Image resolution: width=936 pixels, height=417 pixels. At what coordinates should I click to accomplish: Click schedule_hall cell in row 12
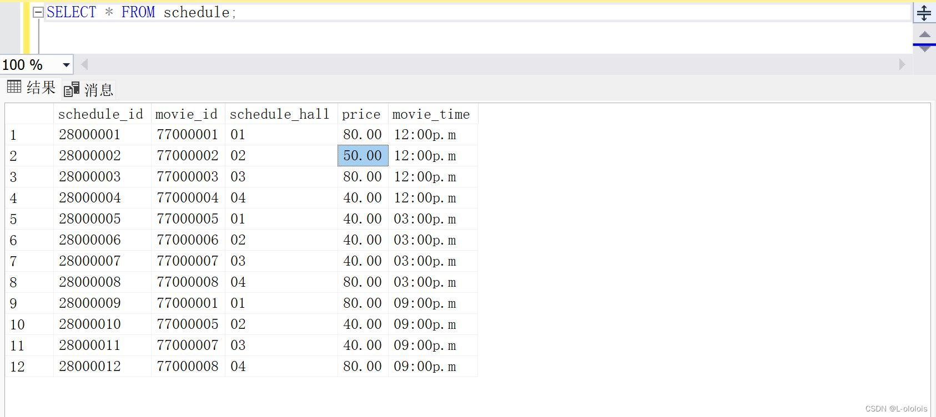[281, 367]
